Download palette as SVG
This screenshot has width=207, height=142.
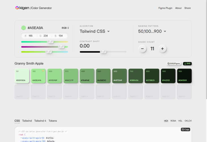187,64
